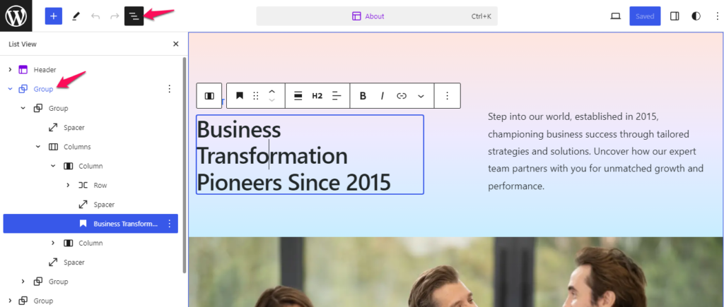Collapse the first Column block
Image resolution: width=724 pixels, height=307 pixels.
(53, 166)
